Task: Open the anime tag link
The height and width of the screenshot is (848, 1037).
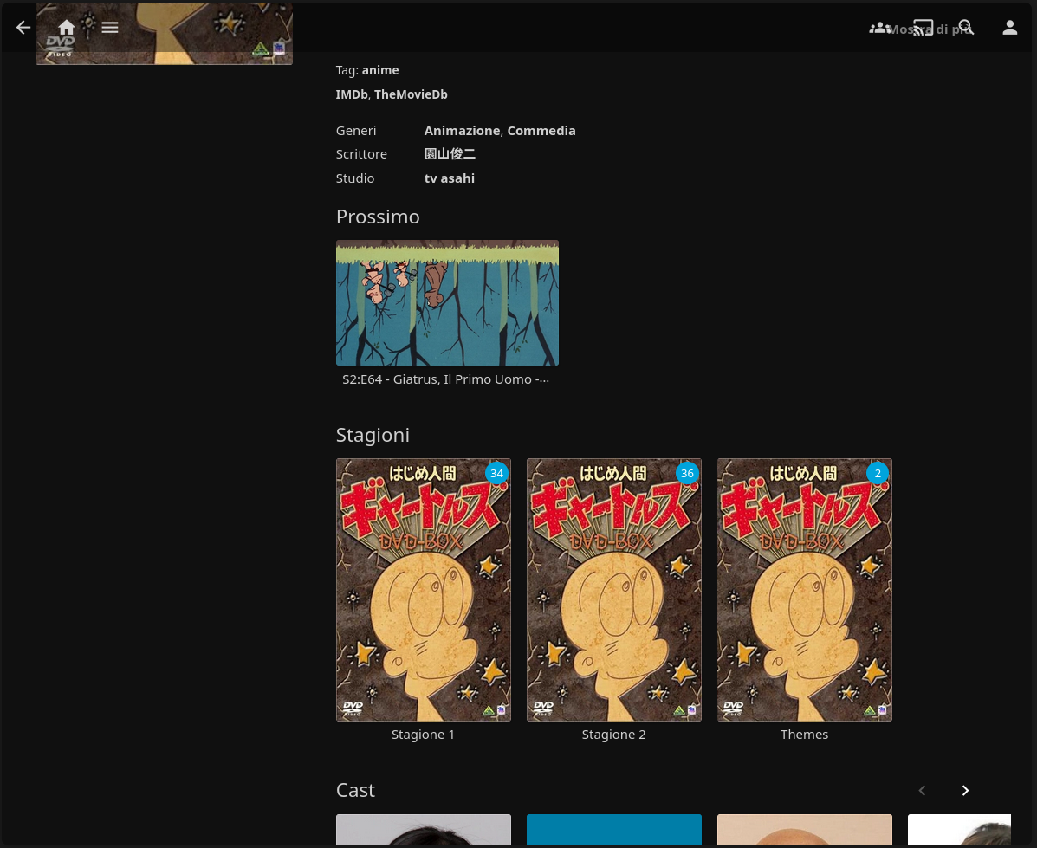Action: (x=380, y=70)
